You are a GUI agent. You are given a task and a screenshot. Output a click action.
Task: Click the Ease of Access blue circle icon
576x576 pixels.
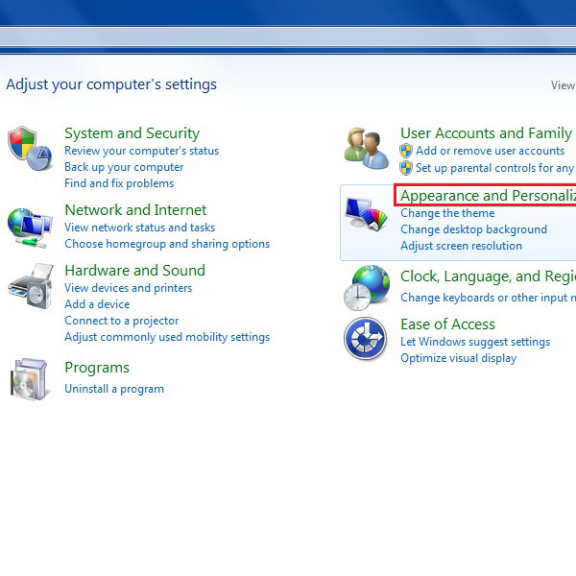366,339
